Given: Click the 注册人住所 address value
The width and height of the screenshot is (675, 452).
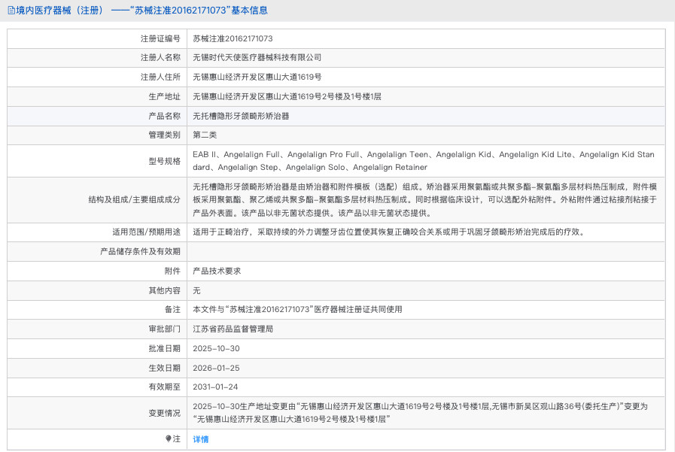Looking at the screenshot, I should pos(257,77).
